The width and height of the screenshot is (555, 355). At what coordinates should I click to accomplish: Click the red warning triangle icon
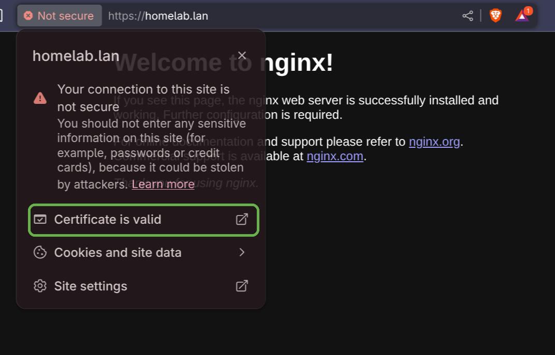pos(40,98)
